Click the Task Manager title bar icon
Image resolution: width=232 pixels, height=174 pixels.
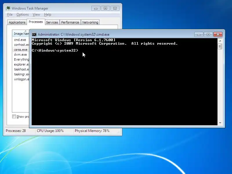[8, 8]
